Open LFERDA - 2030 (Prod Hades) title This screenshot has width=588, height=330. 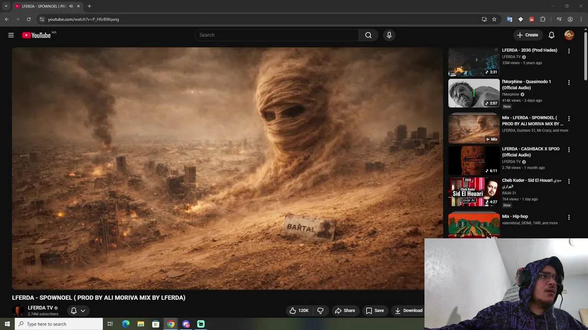pyautogui.click(x=530, y=50)
